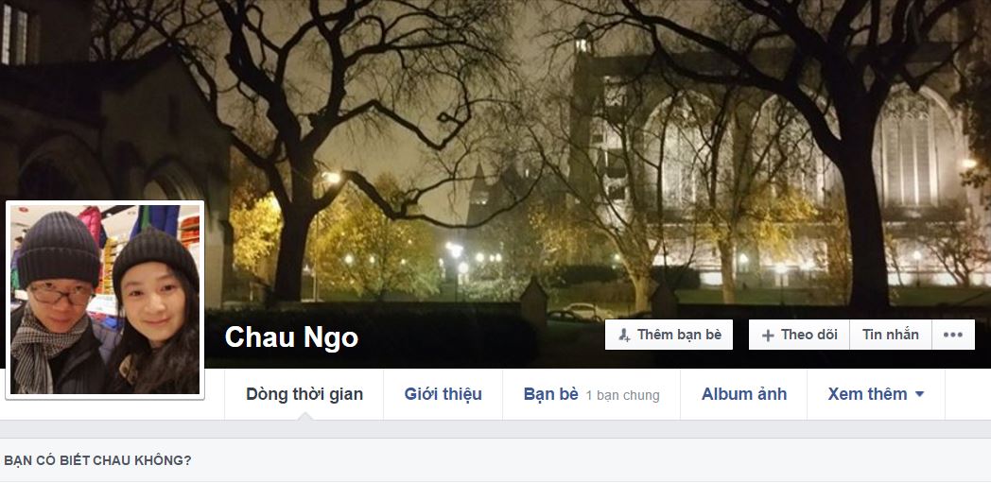Switch to the Dòng thời gian tab
The image size is (991, 483).
pos(304,394)
